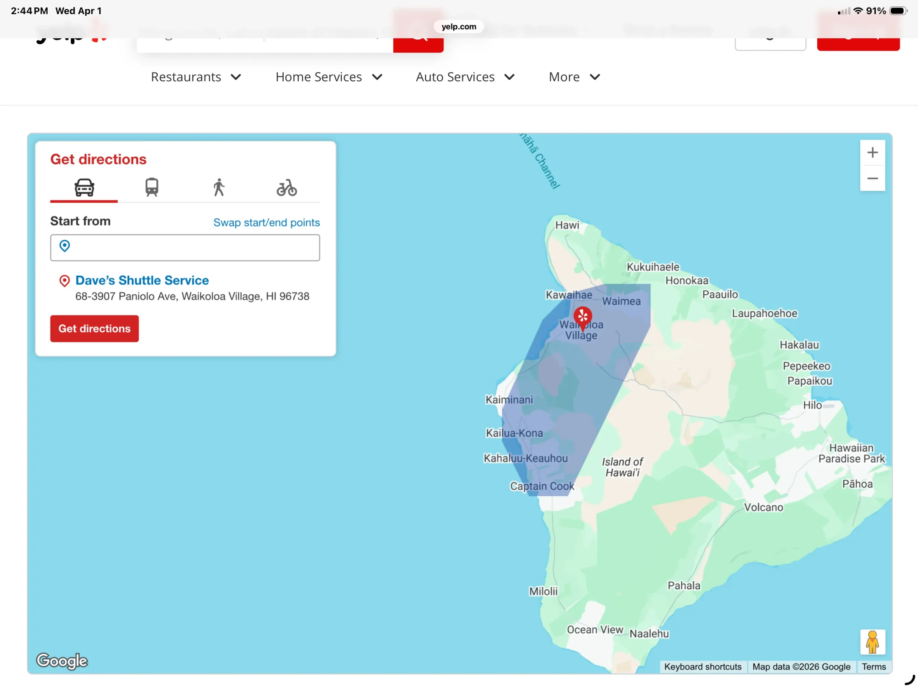Select the bicycling directions mode
This screenshot has height=688, width=918.
[x=287, y=188]
